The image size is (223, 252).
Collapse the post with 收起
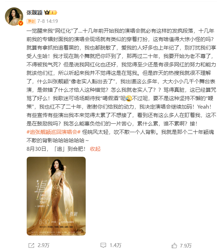point(95,149)
